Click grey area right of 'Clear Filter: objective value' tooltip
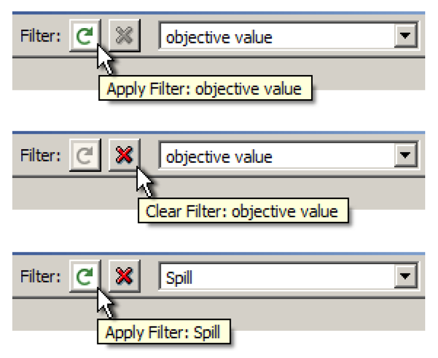The image size is (438, 358). click(385, 196)
